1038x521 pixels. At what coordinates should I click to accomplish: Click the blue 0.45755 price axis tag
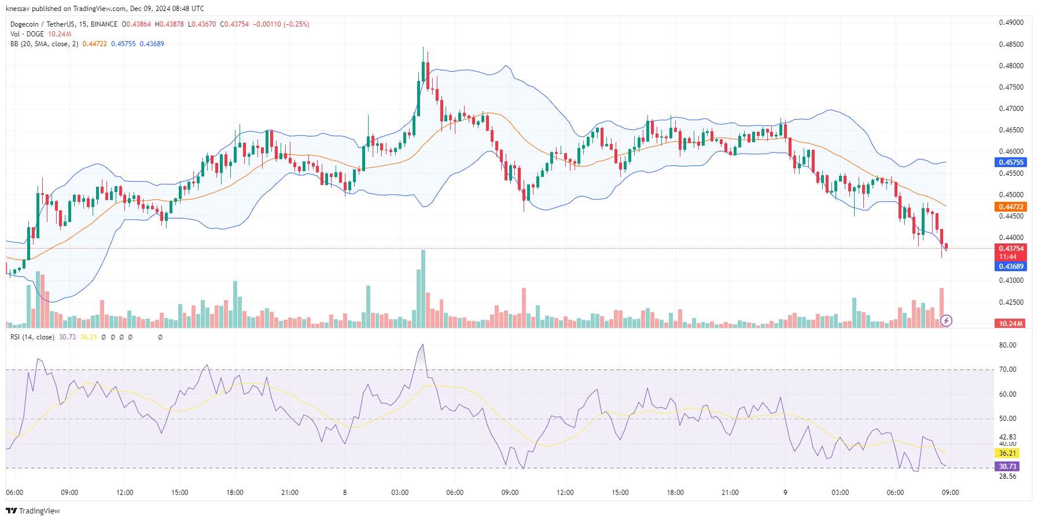point(1011,162)
